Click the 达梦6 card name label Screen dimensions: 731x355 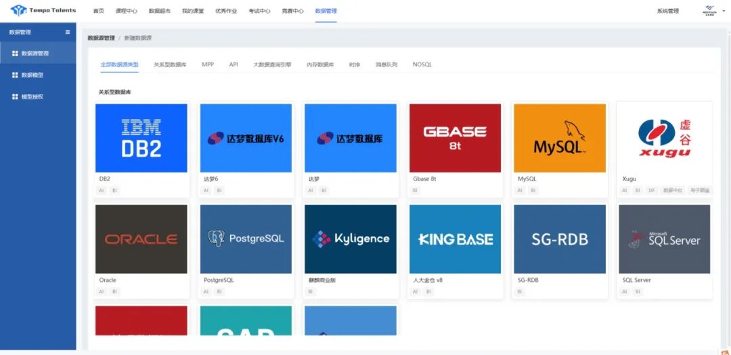pyautogui.click(x=211, y=179)
